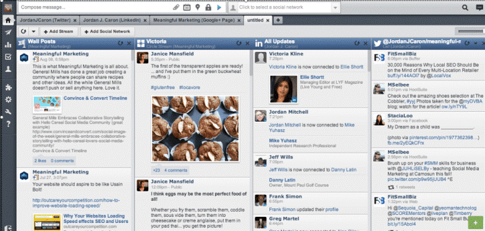Open the Convince & Convert Timeline link

coord(95,98)
